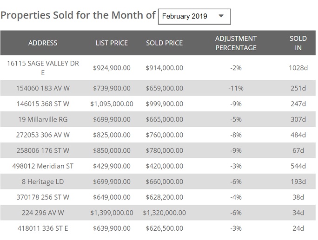Open the 19 Millarville RG listing

click(43, 119)
